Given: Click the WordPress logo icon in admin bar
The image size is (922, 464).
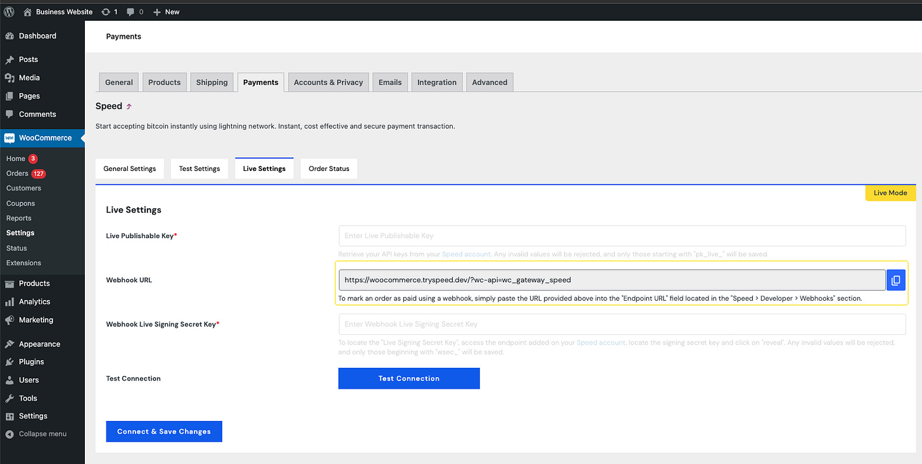Looking at the screenshot, I should (x=9, y=11).
